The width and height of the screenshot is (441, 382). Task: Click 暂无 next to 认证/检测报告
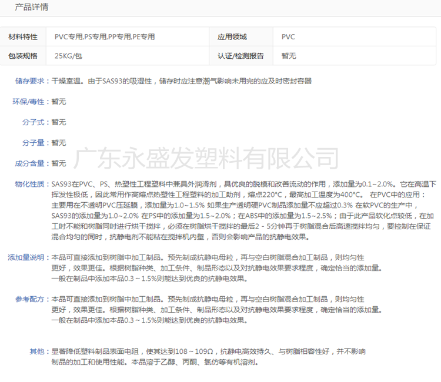pos(289,56)
